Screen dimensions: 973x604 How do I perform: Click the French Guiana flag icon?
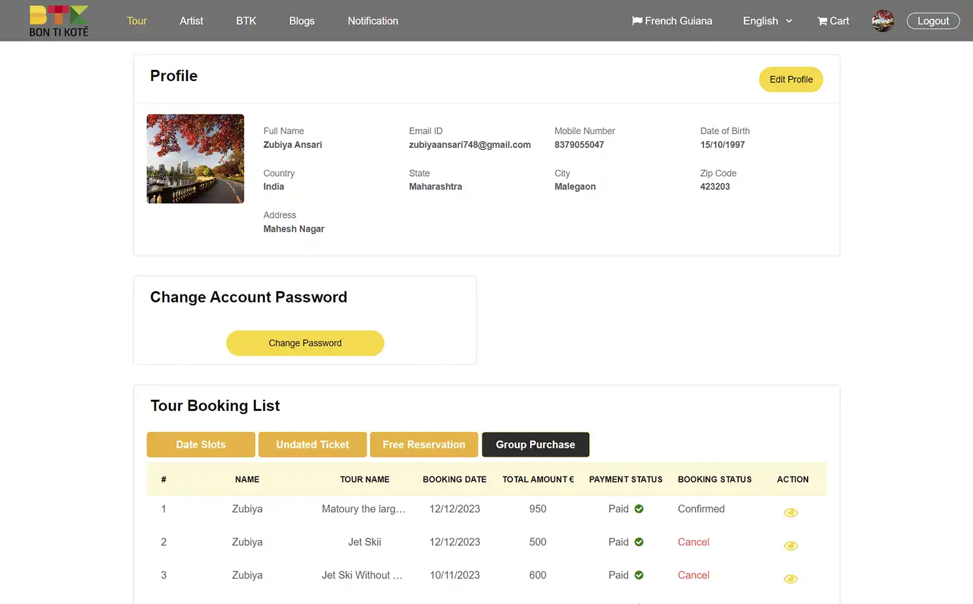(x=635, y=20)
